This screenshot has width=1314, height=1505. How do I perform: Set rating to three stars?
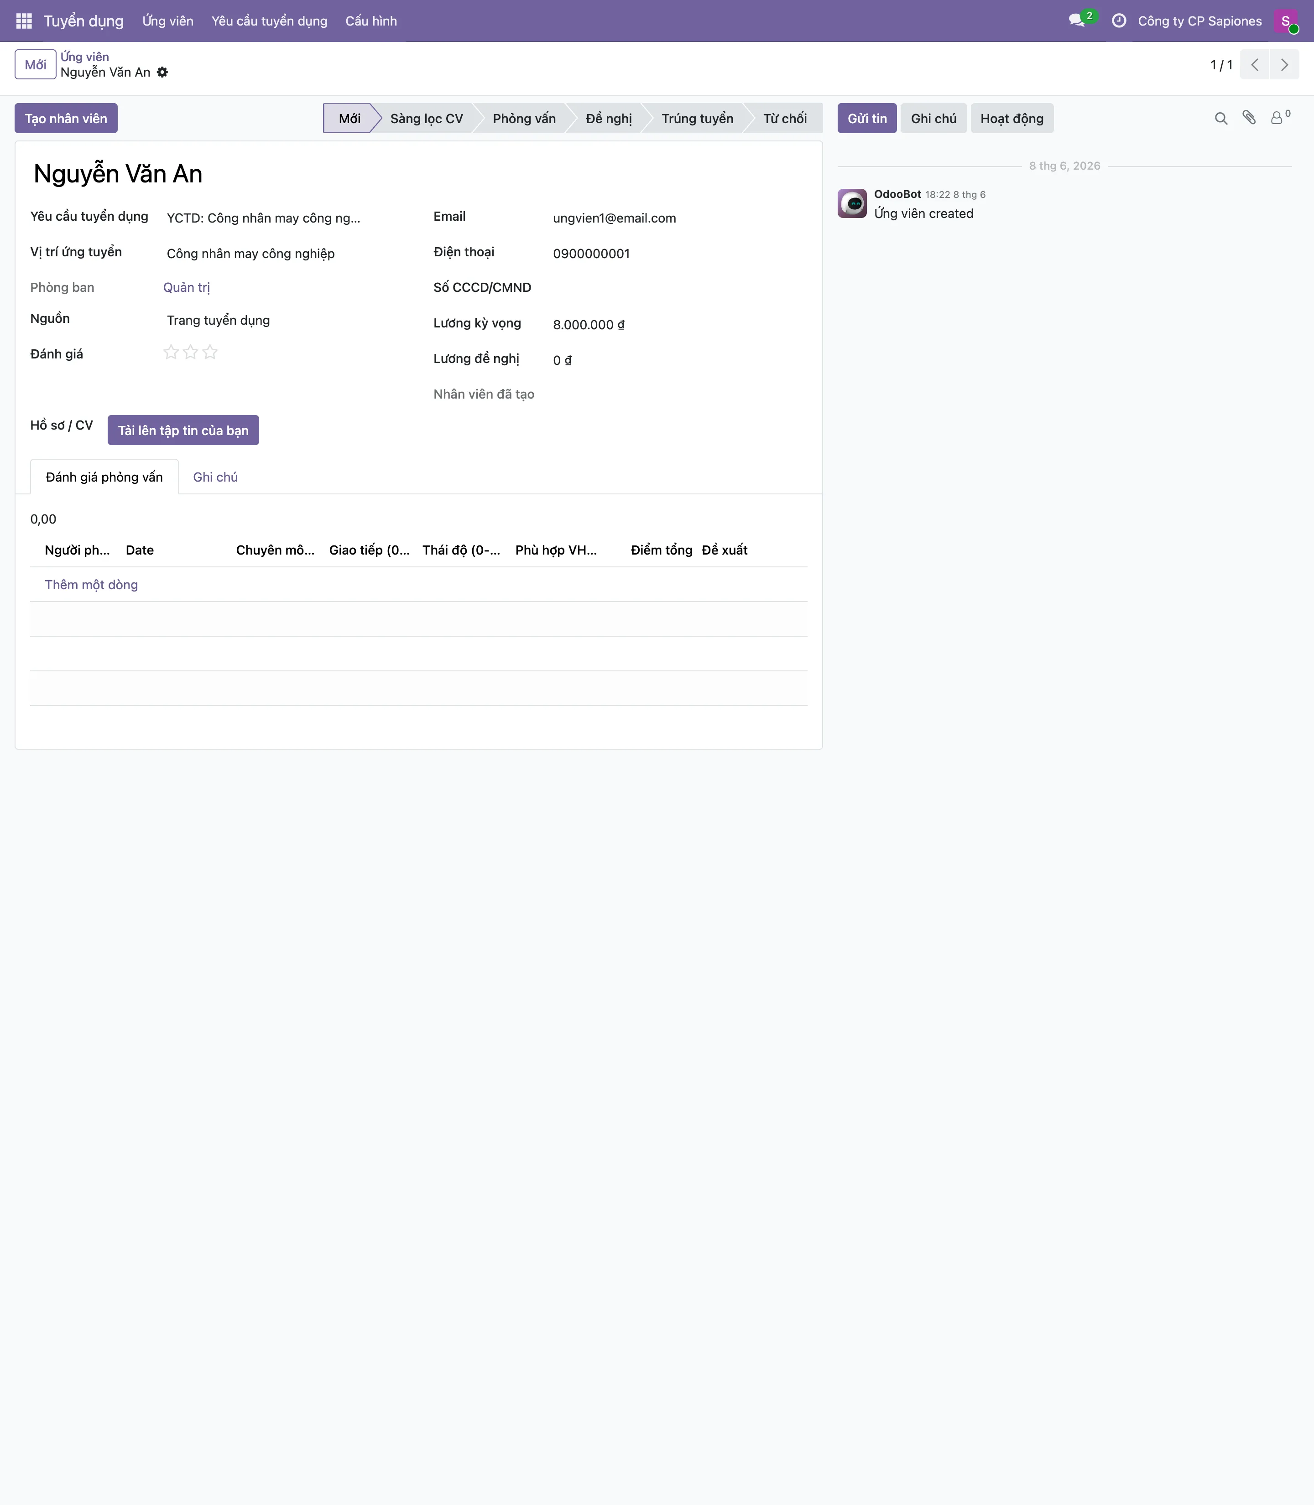click(210, 353)
